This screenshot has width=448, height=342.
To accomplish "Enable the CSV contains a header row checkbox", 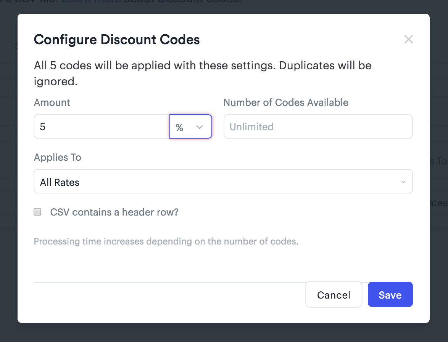I will point(37,212).
